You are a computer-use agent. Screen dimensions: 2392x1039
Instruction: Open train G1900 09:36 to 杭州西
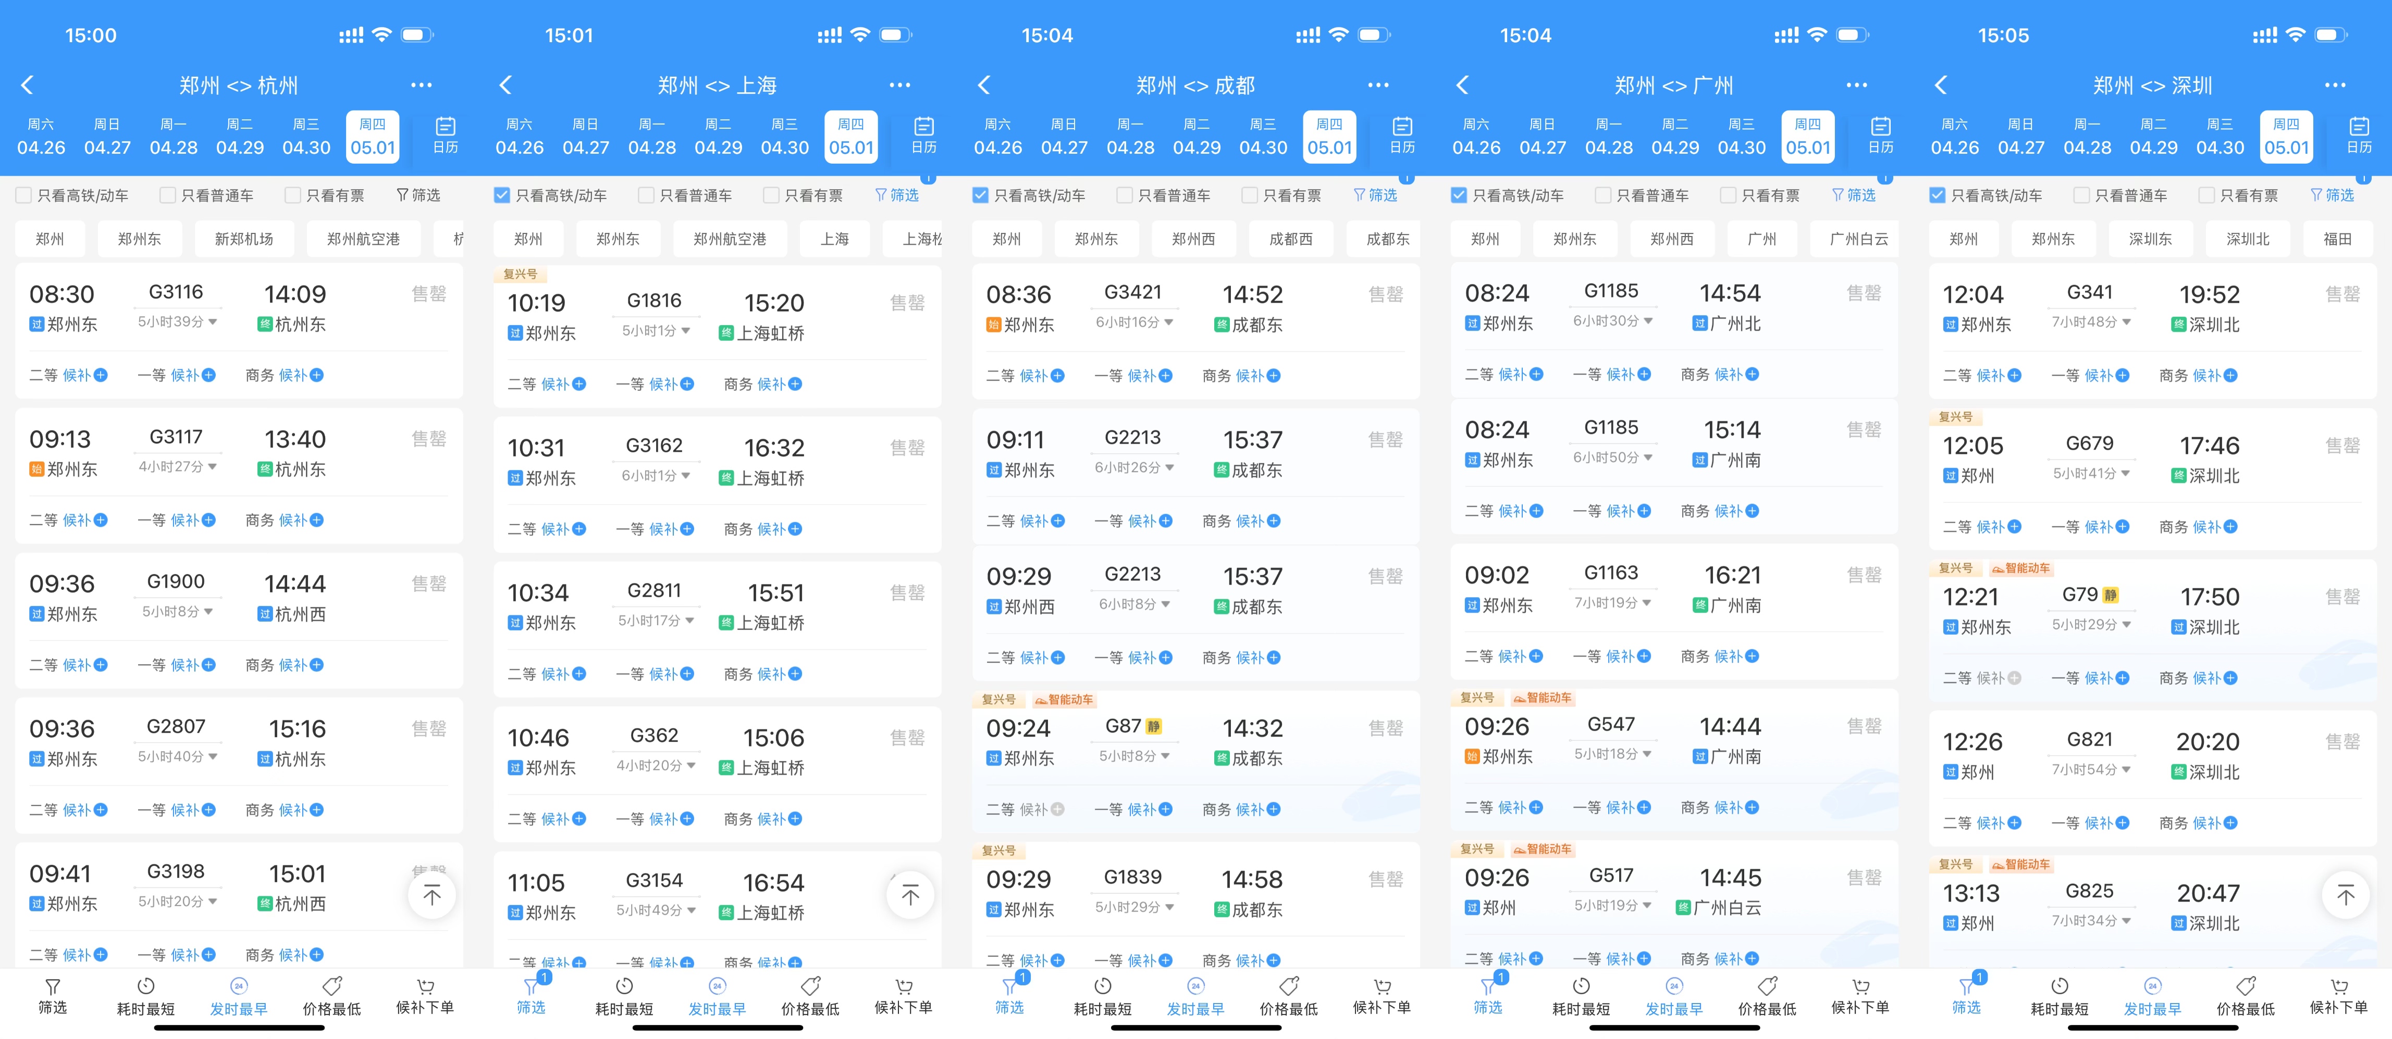[239, 620]
